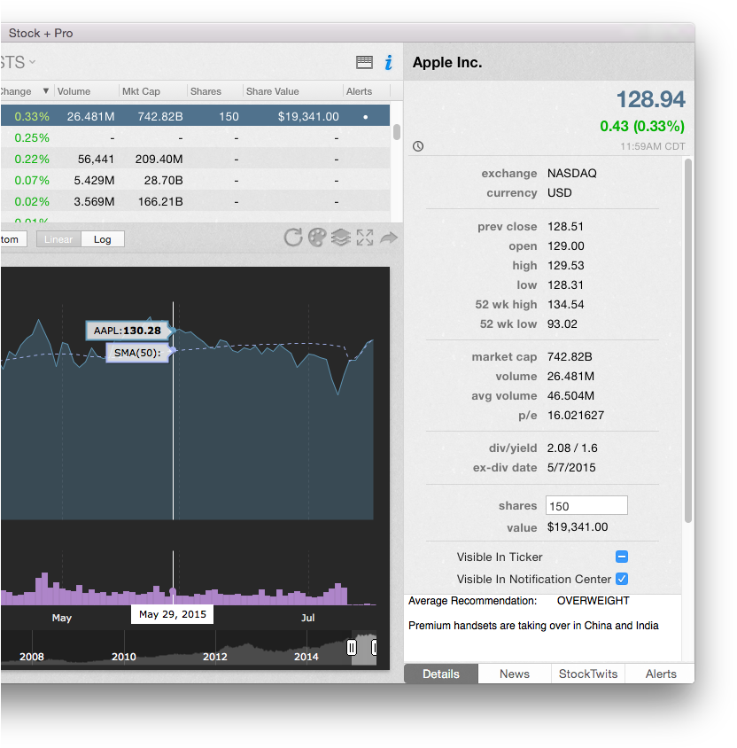
Task: Click the Apple Inc. title
Action: click(447, 63)
